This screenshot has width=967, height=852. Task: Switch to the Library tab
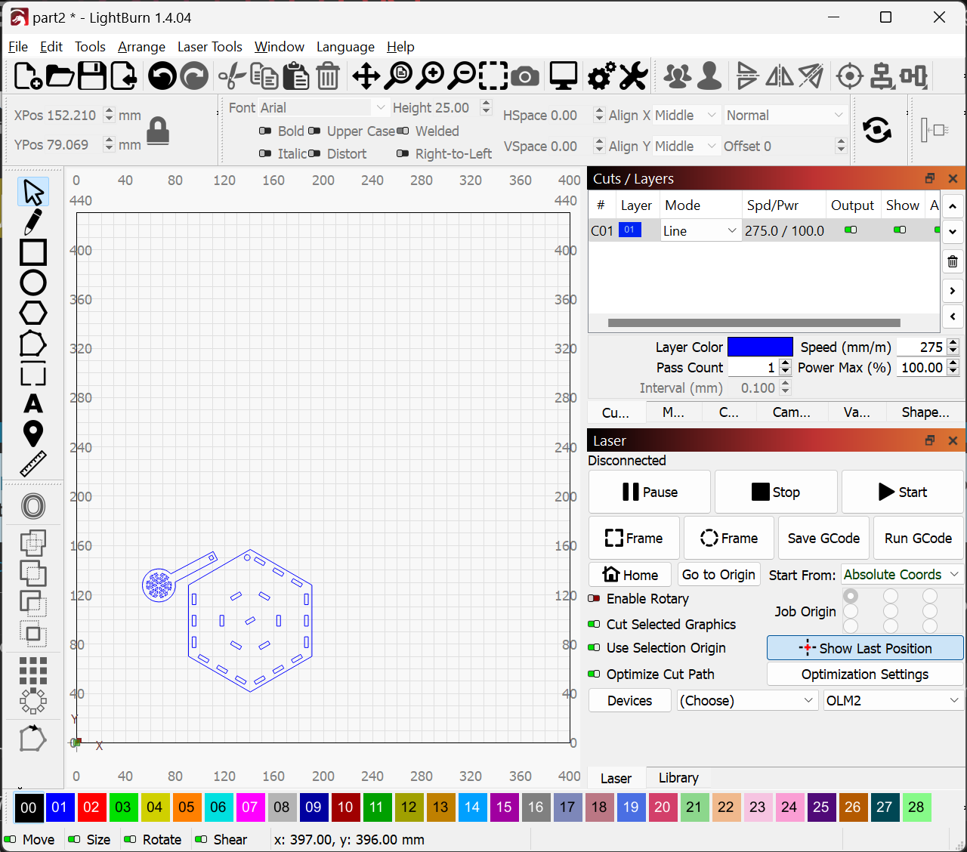click(x=678, y=778)
